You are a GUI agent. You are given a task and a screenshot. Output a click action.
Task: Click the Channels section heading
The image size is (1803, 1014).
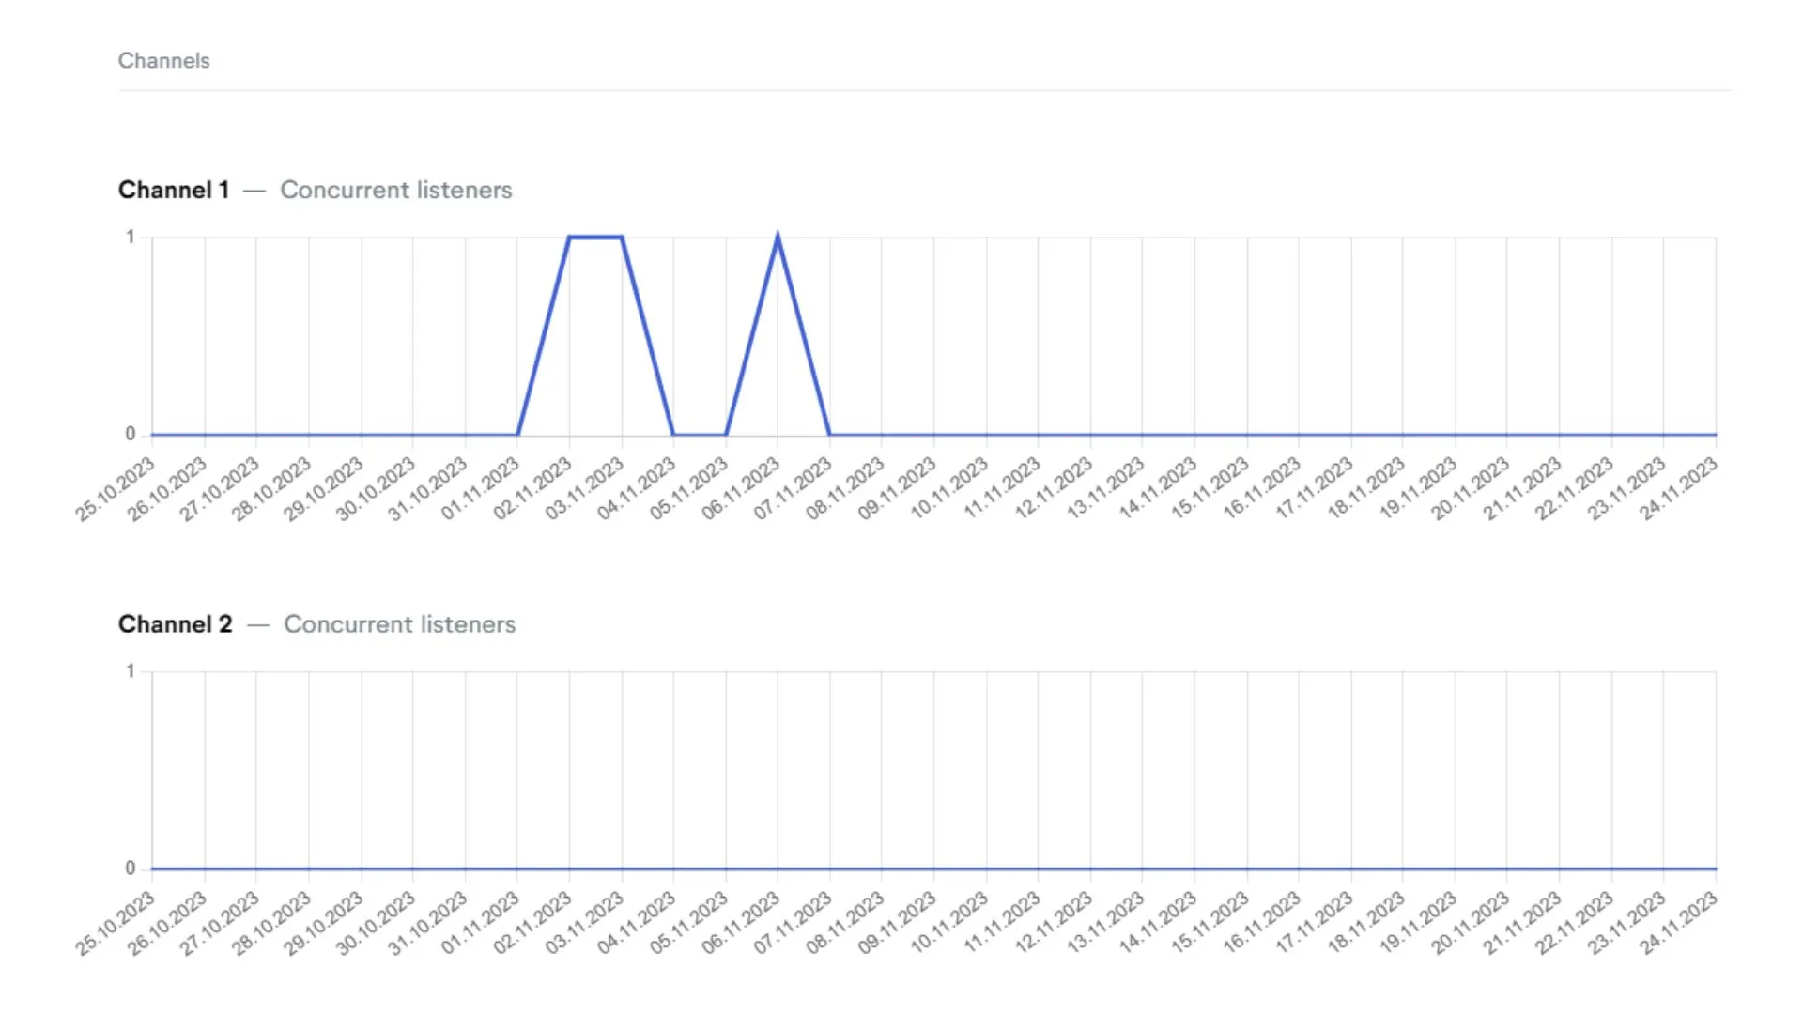(163, 60)
